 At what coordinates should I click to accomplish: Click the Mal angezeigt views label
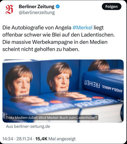tap(62, 139)
